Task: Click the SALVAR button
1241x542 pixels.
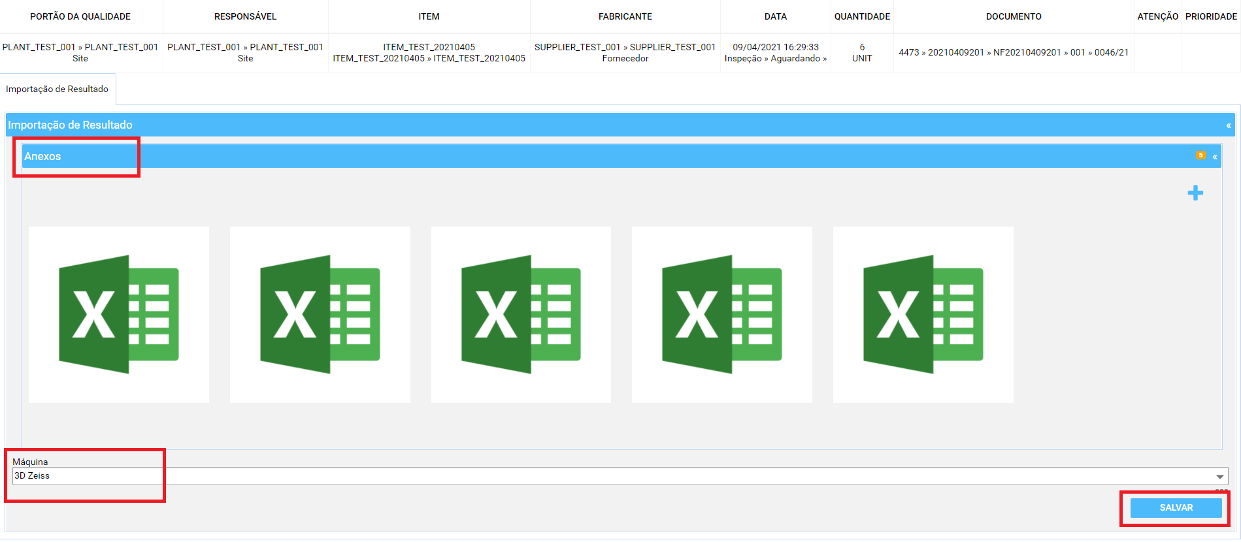Action: 1176,507
